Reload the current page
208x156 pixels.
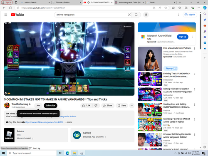(x=10, y=8)
